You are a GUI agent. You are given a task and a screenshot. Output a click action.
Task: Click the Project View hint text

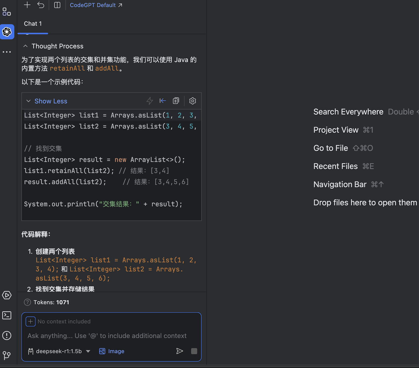click(x=336, y=130)
